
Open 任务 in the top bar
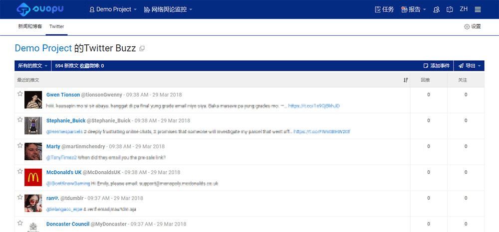384,9
